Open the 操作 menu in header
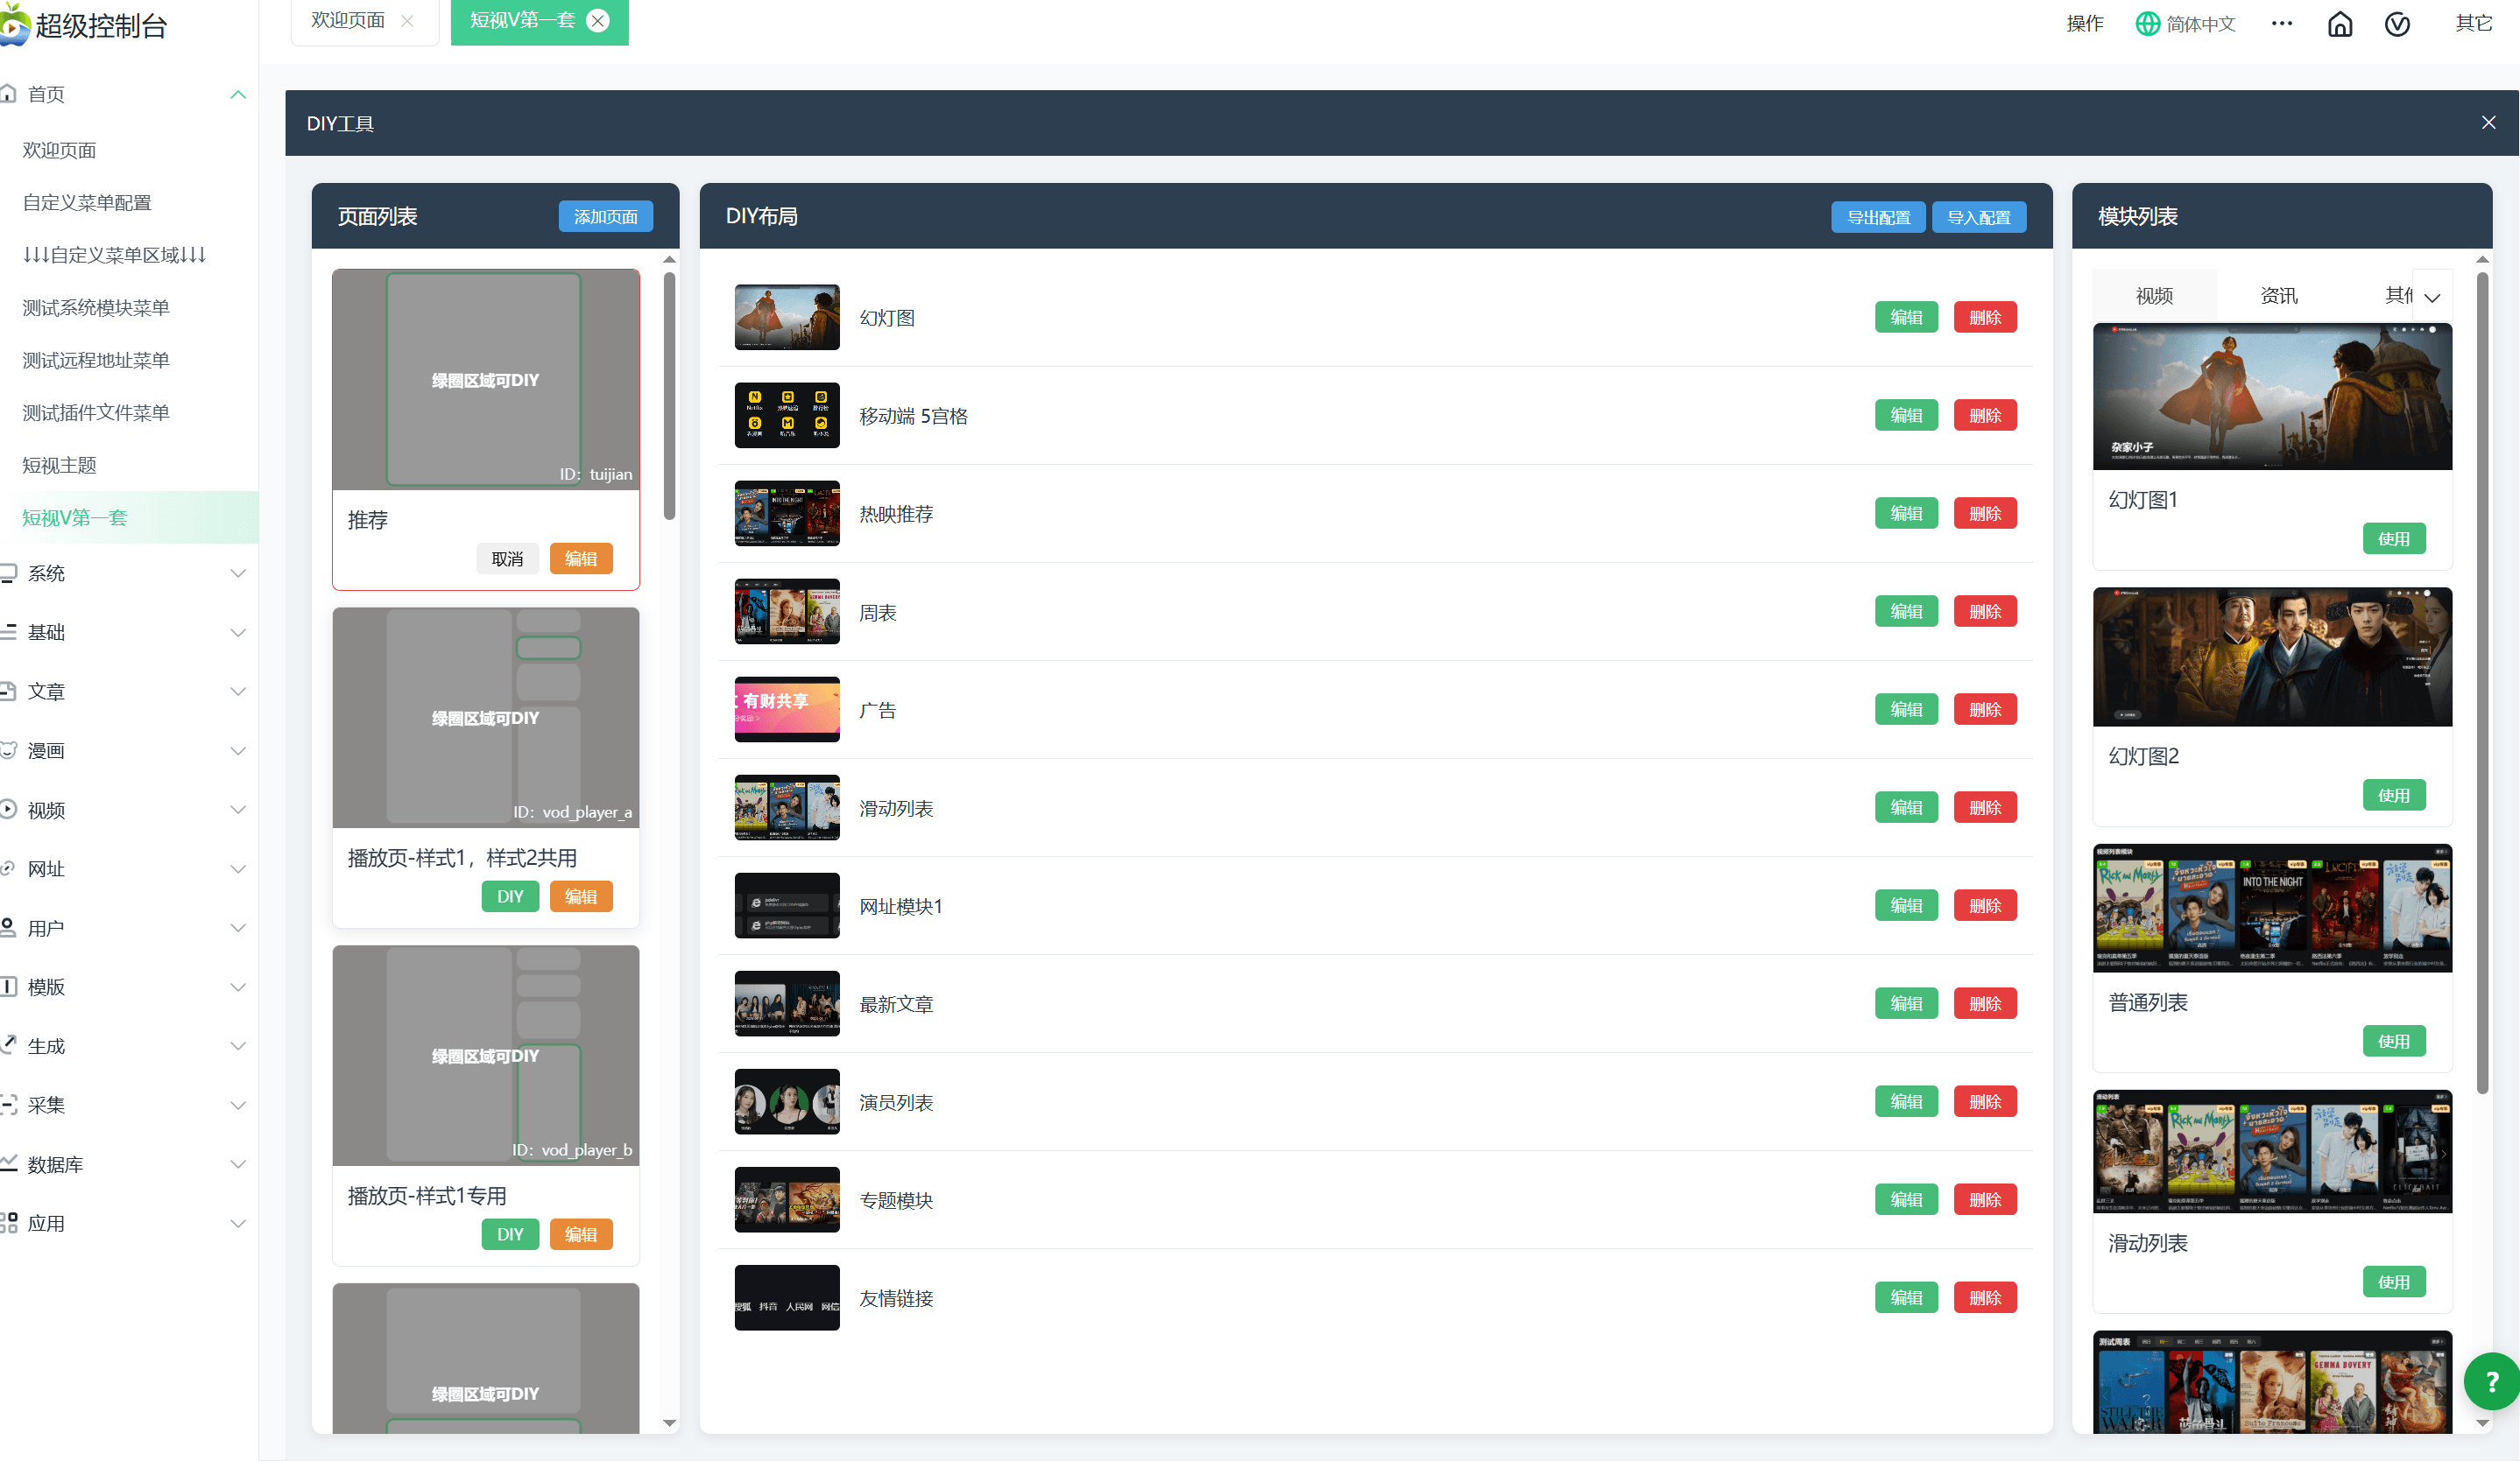This screenshot has width=2520, height=1461. (x=2085, y=23)
